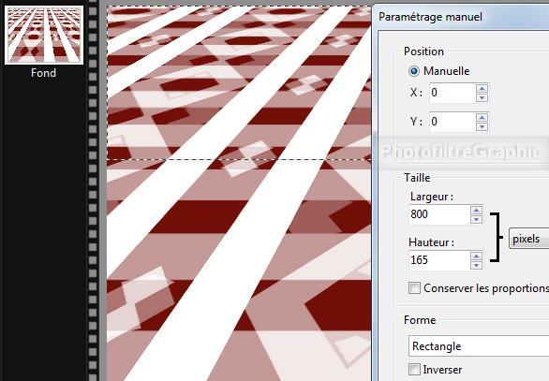The image size is (549, 381).
Task: Increase the Hauteur height value
Action: (476, 256)
